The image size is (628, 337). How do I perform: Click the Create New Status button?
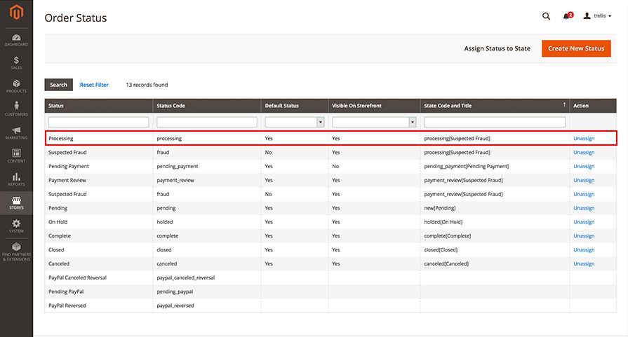(x=576, y=48)
